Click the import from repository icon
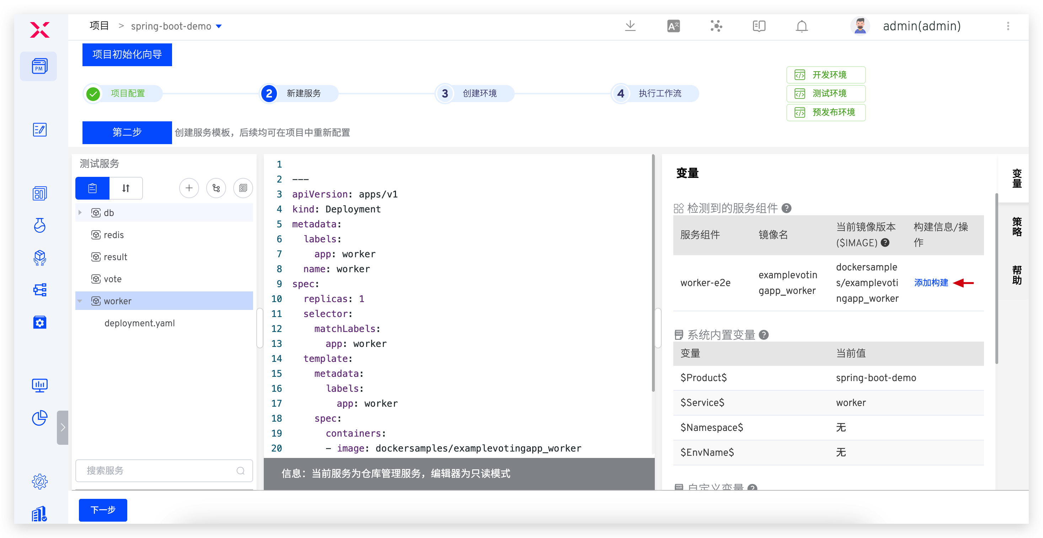The height and width of the screenshot is (538, 1043). coord(216,188)
